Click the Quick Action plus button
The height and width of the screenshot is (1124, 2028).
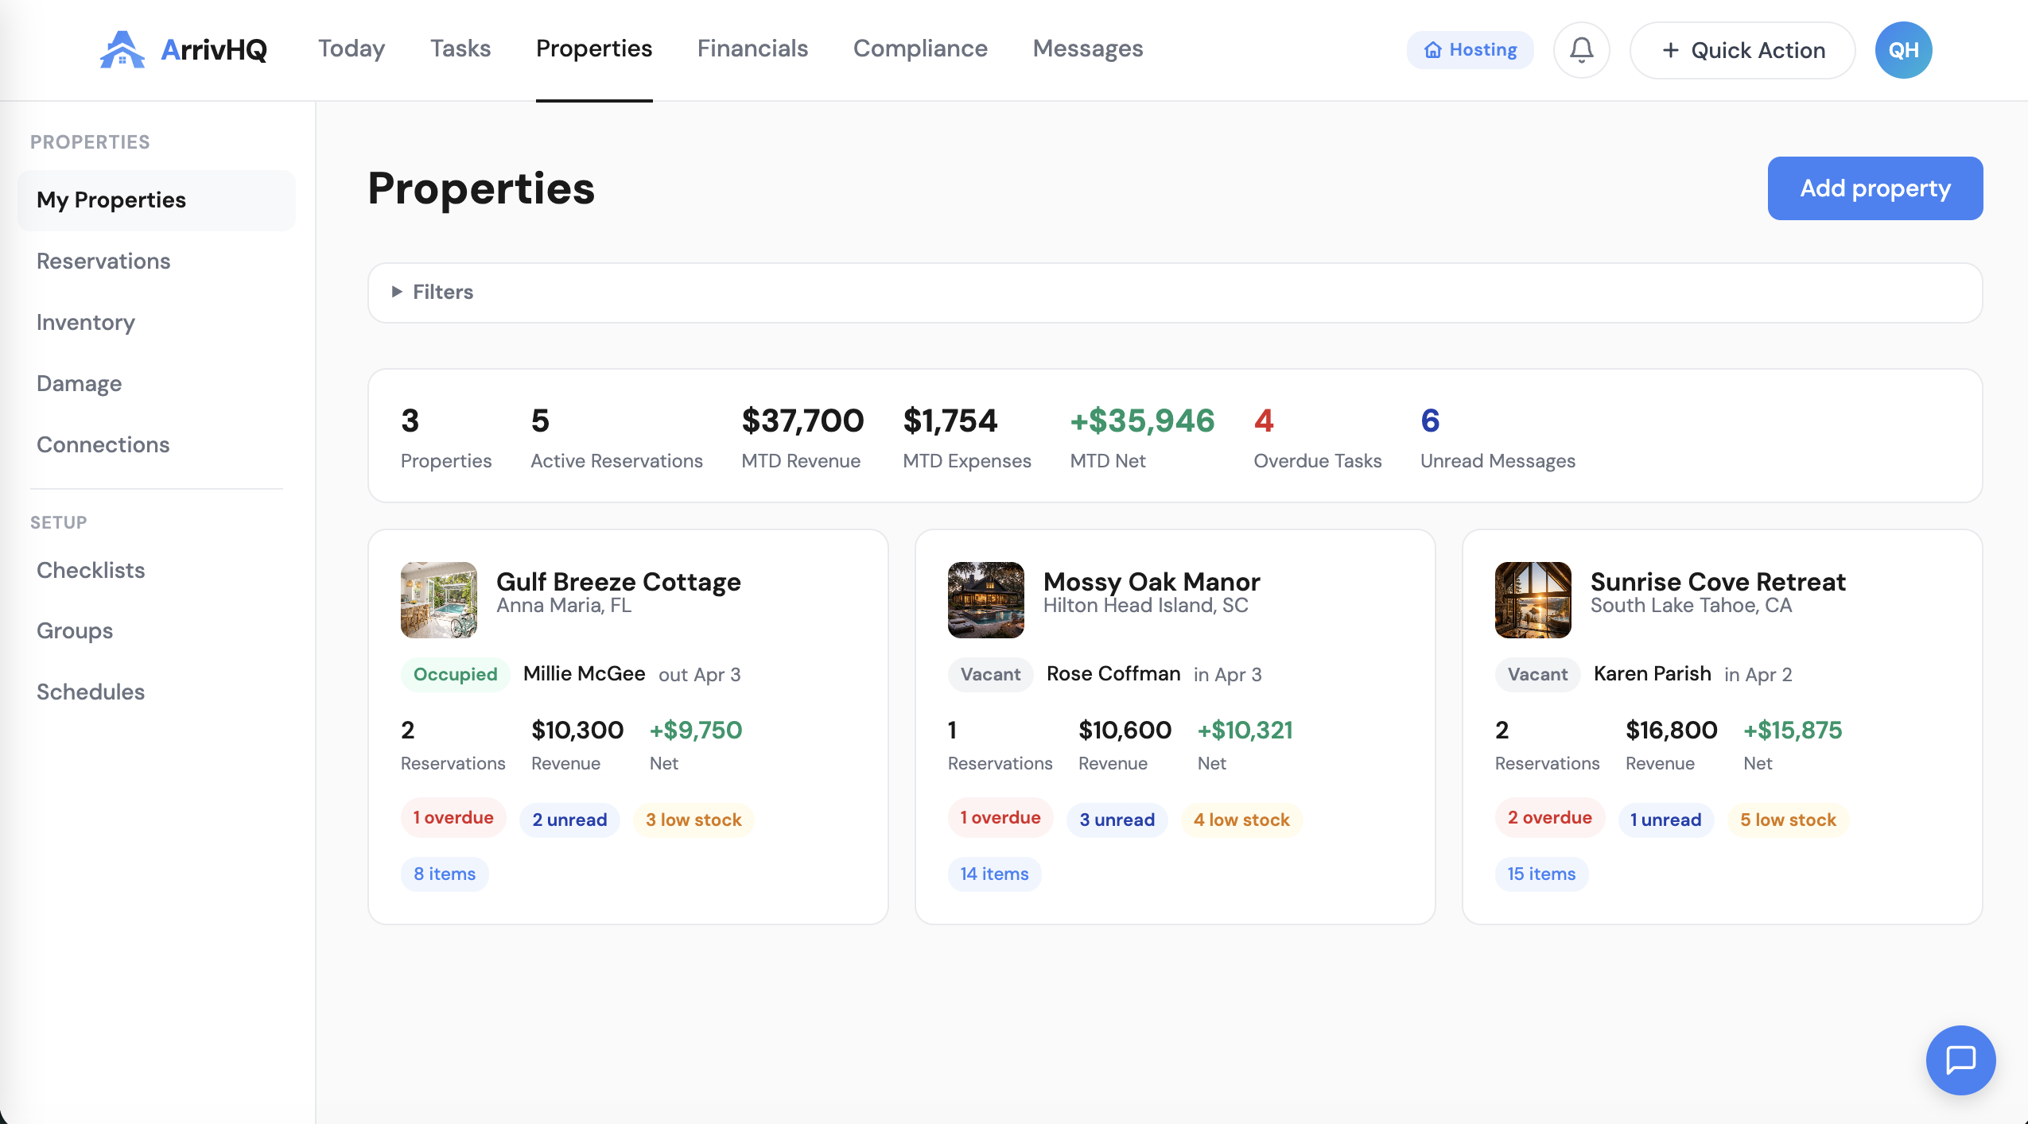1741,50
